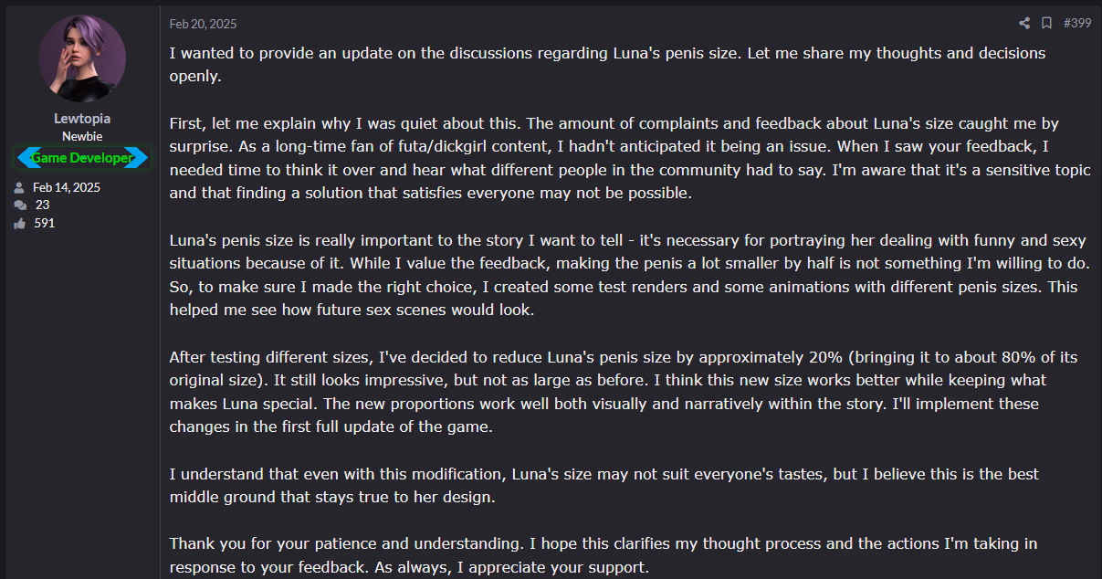
Task: Click the Game Developer banner badge
Action: pos(82,158)
